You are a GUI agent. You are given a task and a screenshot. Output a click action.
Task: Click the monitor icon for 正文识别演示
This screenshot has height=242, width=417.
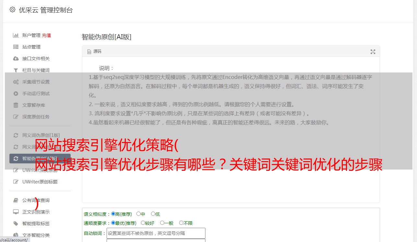click(16, 212)
